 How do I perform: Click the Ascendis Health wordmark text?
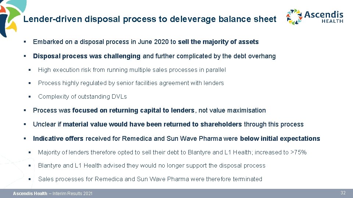click(x=324, y=16)
